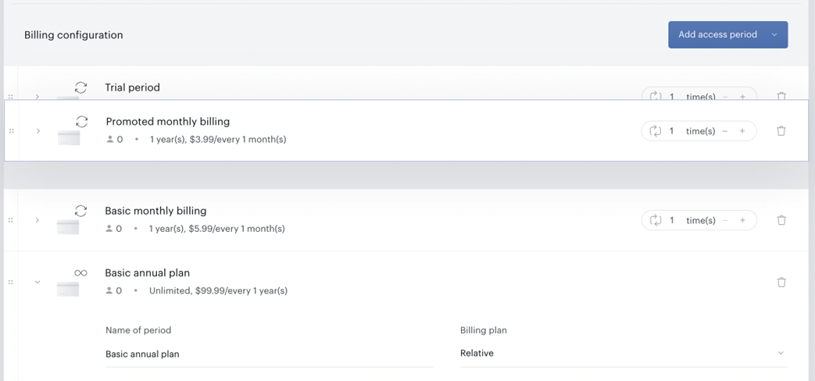The width and height of the screenshot is (815, 381).
Task: Increase repeat times for Promoted monthly billing
Action: [742, 131]
